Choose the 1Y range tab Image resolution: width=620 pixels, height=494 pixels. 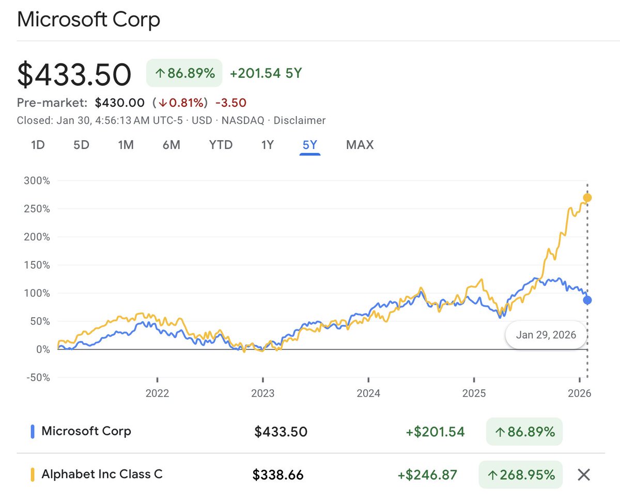[267, 145]
